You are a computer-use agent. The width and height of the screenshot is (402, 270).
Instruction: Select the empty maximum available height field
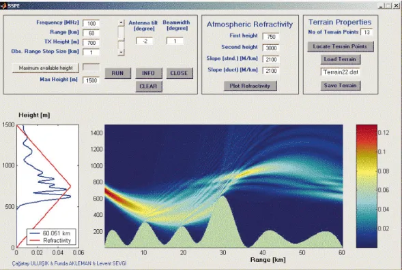[91, 67]
